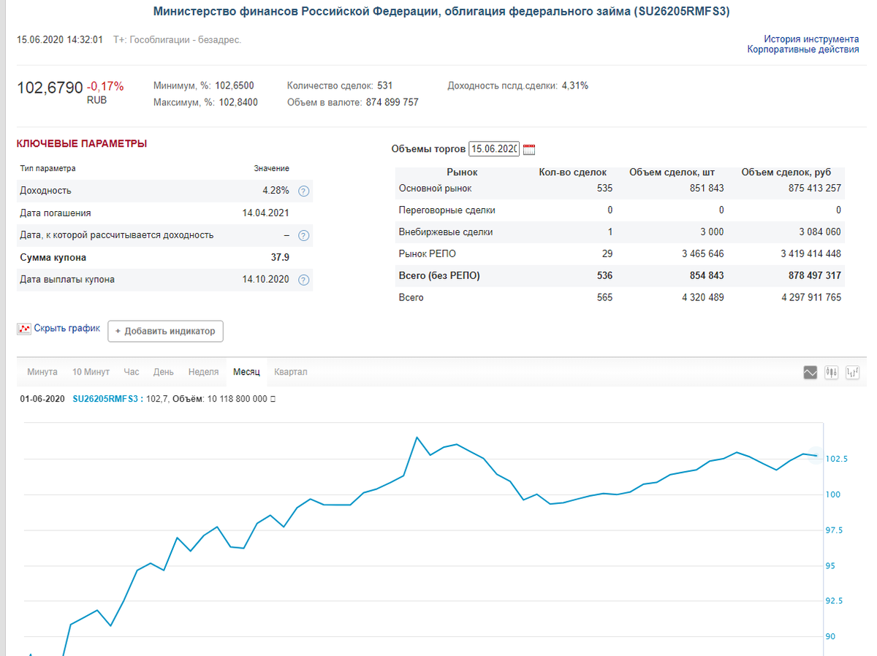Image resolution: width=877 pixels, height=656 pixels.
Task: Switch to the Неделя timeframe tab
Action: pos(203,371)
